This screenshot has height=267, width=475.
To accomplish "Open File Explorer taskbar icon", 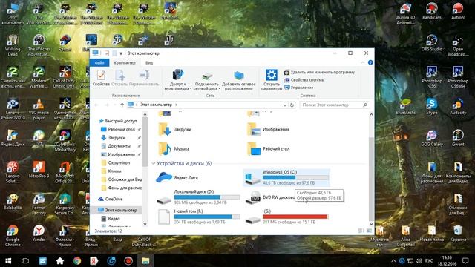I will pyautogui.click(x=145, y=260).
